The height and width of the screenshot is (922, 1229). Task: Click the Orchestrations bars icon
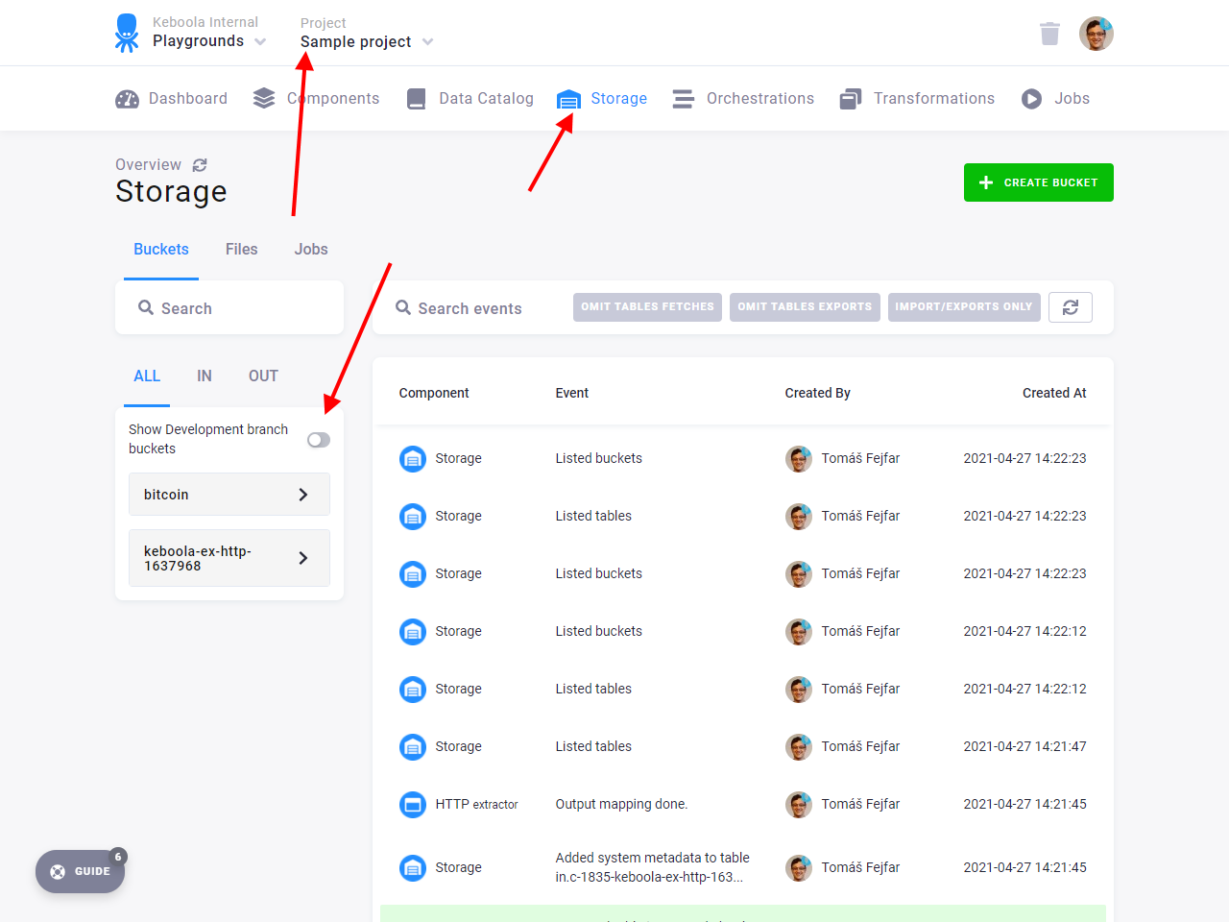tap(684, 99)
